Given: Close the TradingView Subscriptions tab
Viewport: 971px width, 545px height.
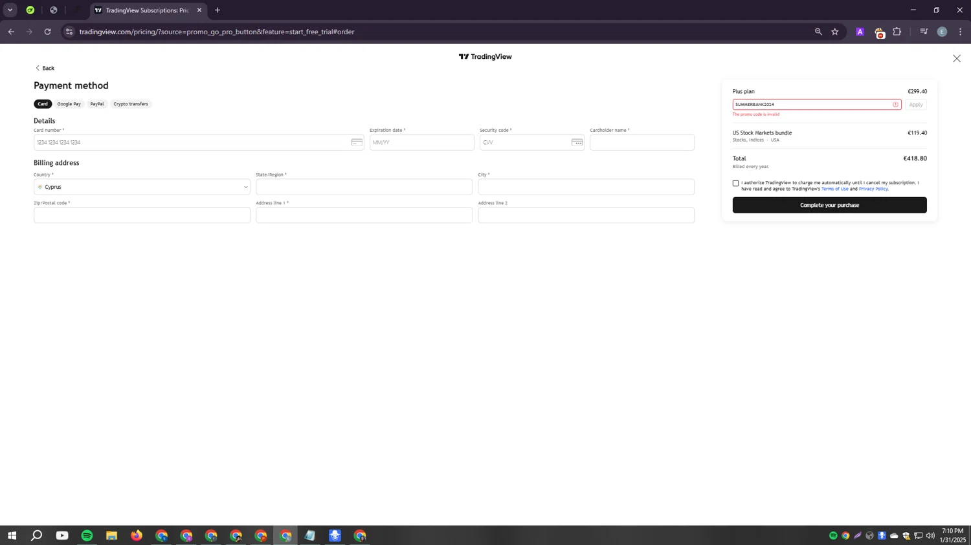Looking at the screenshot, I should point(199,10).
